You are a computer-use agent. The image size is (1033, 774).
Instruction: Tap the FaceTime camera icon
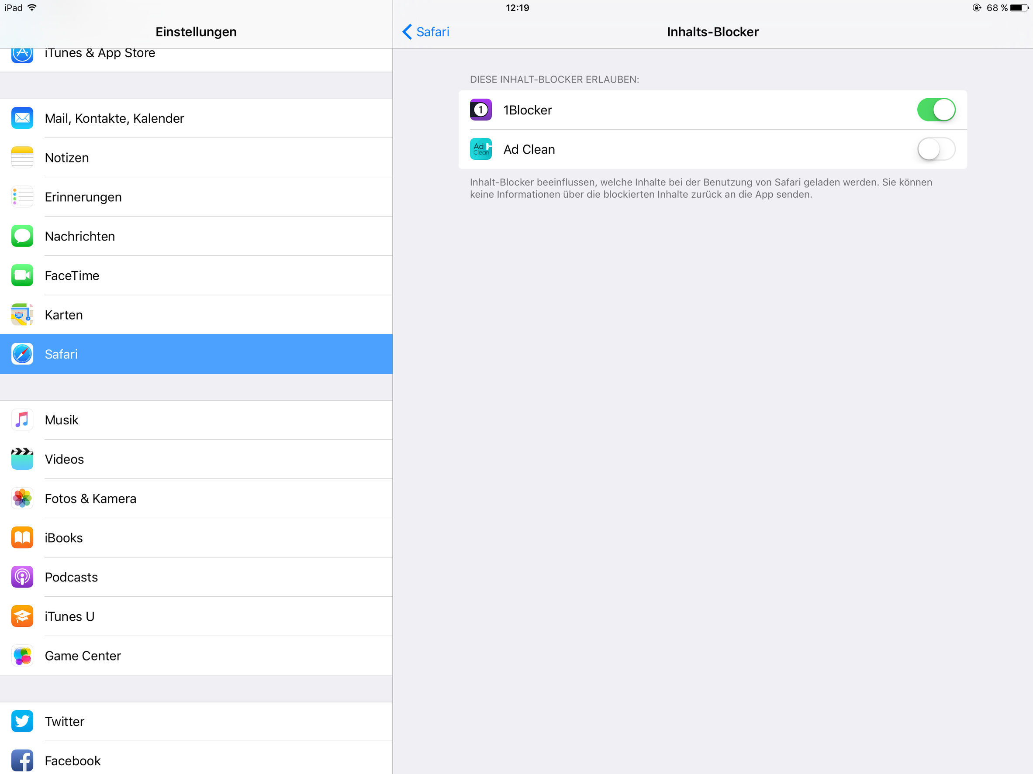(22, 275)
